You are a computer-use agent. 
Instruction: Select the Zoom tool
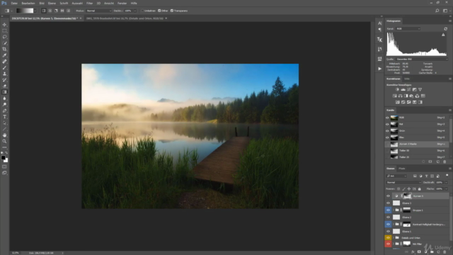point(4,142)
